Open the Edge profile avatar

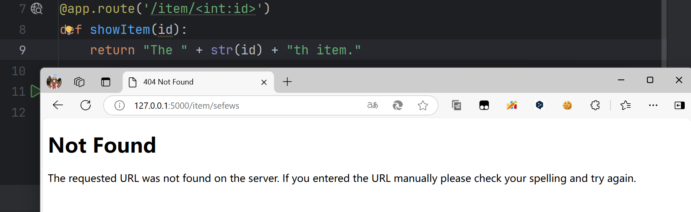[54, 82]
